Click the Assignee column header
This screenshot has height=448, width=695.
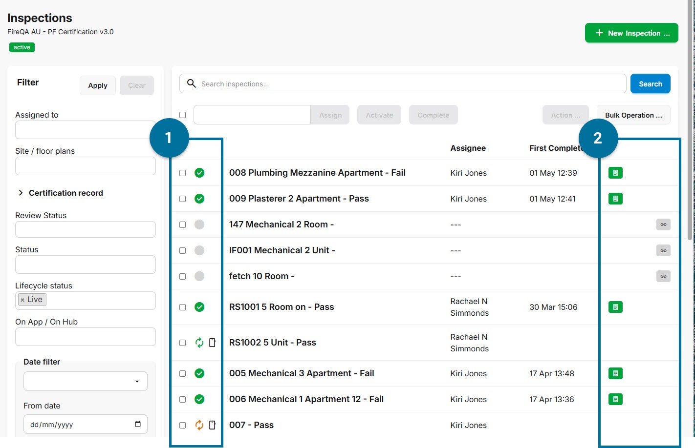[468, 148]
